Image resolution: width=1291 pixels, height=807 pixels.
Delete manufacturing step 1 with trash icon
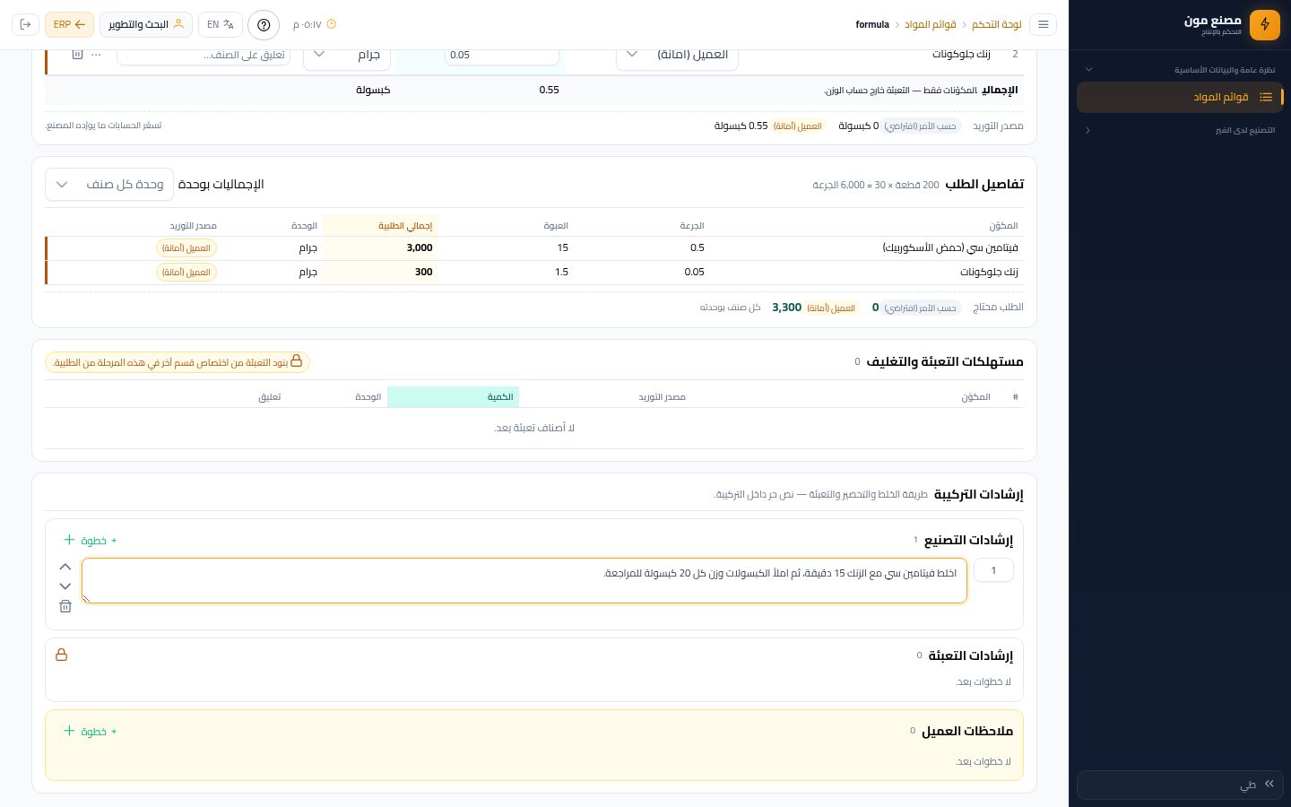click(65, 606)
